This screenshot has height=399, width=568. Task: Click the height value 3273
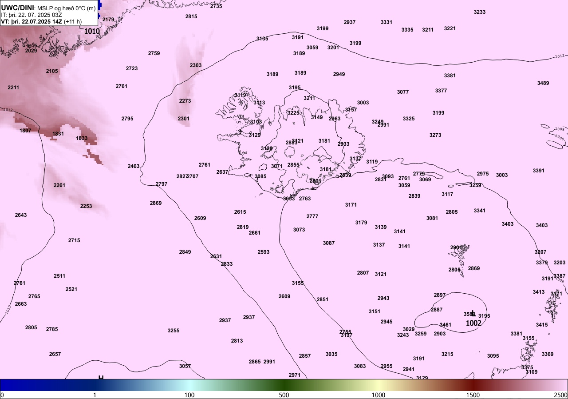(435, 135)
